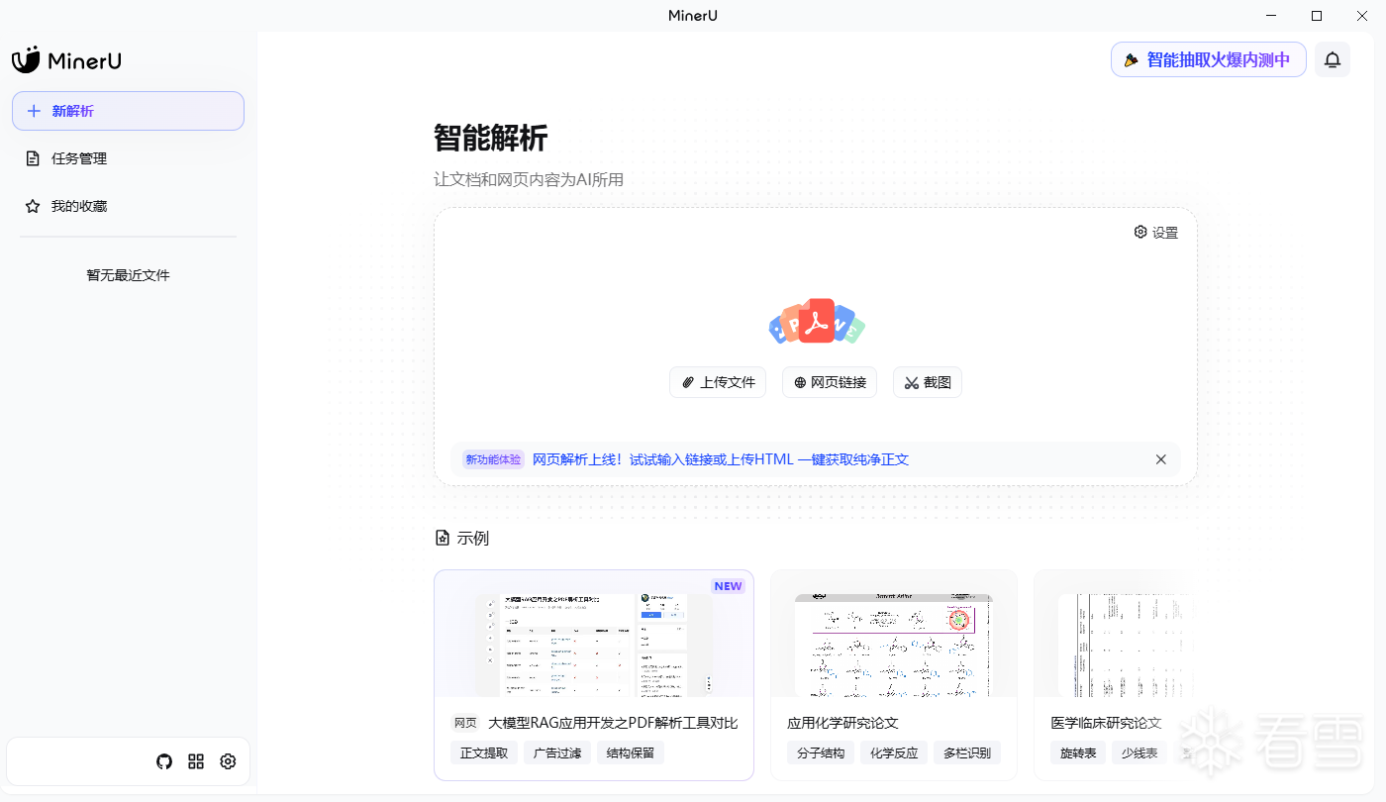This screenshot has height=802, width=1386.
Task: Maximize the MinerU window
Action: (1317, 15)
